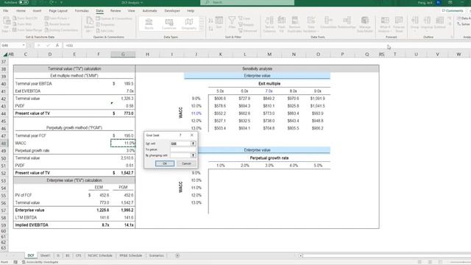Click the Set cell range selector arrow

click(193, 144)
